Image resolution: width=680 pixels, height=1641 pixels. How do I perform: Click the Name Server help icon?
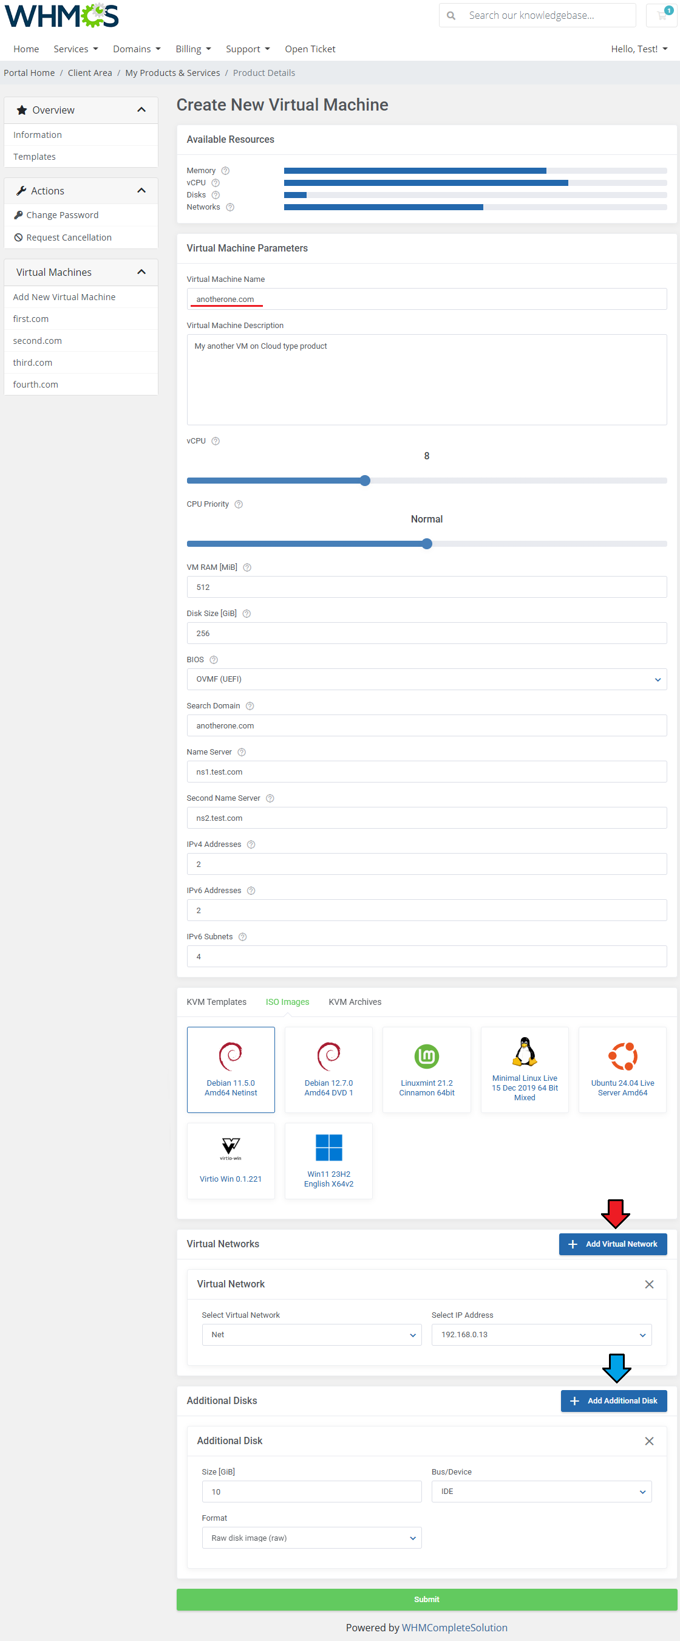[241, 752]
